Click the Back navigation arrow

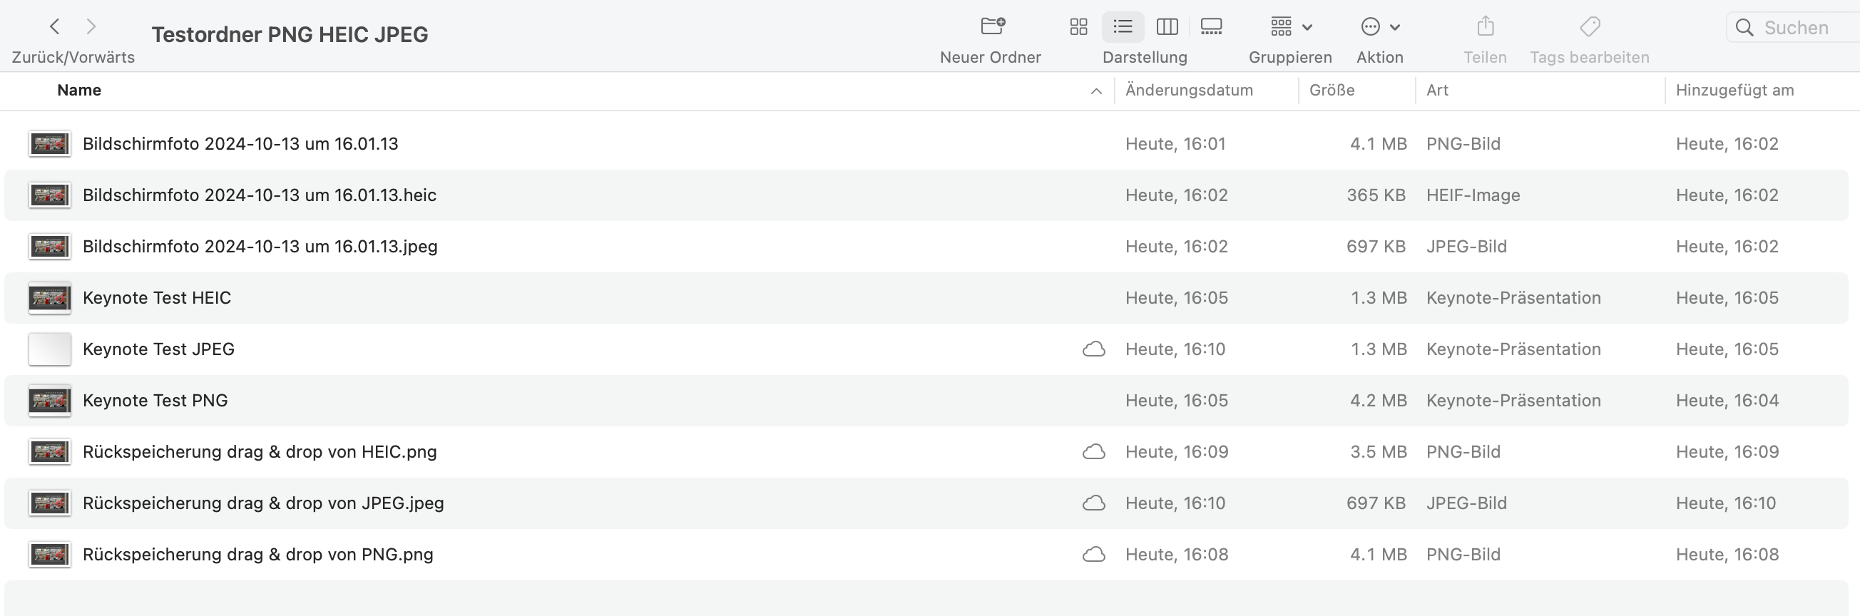coord(55,26)
